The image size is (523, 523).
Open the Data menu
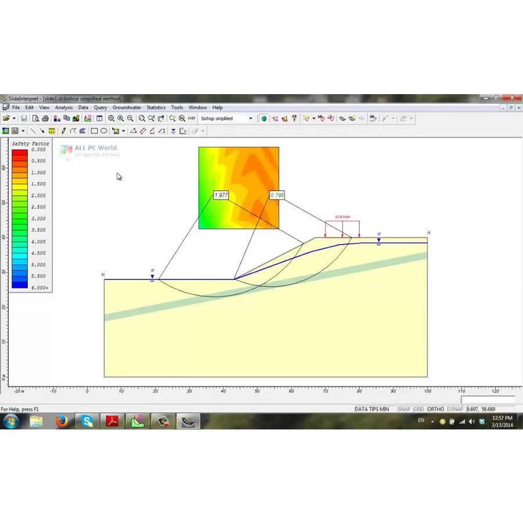click(x=83, y=108)
